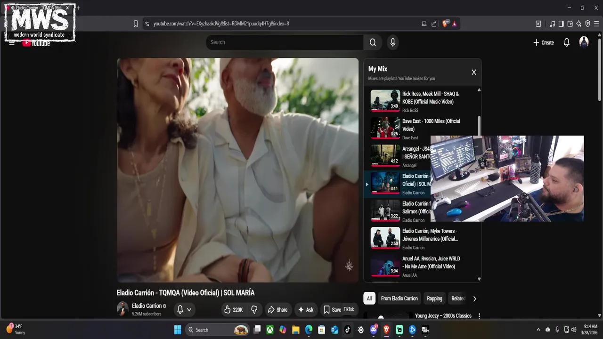
Task: Bookmark this page in address bar
Action: coord(136,24)
